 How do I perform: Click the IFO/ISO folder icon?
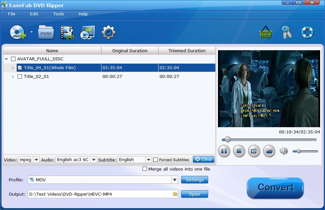pos(46,33)
